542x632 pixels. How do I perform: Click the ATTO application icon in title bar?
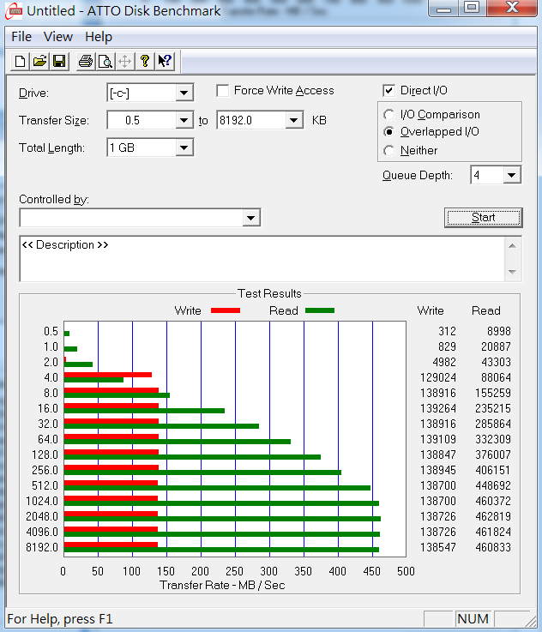14,10
